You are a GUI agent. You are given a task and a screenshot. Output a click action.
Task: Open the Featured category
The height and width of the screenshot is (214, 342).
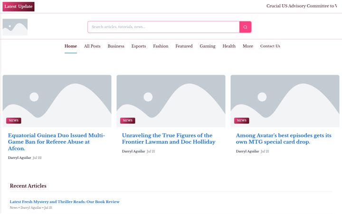coord(184,46)
